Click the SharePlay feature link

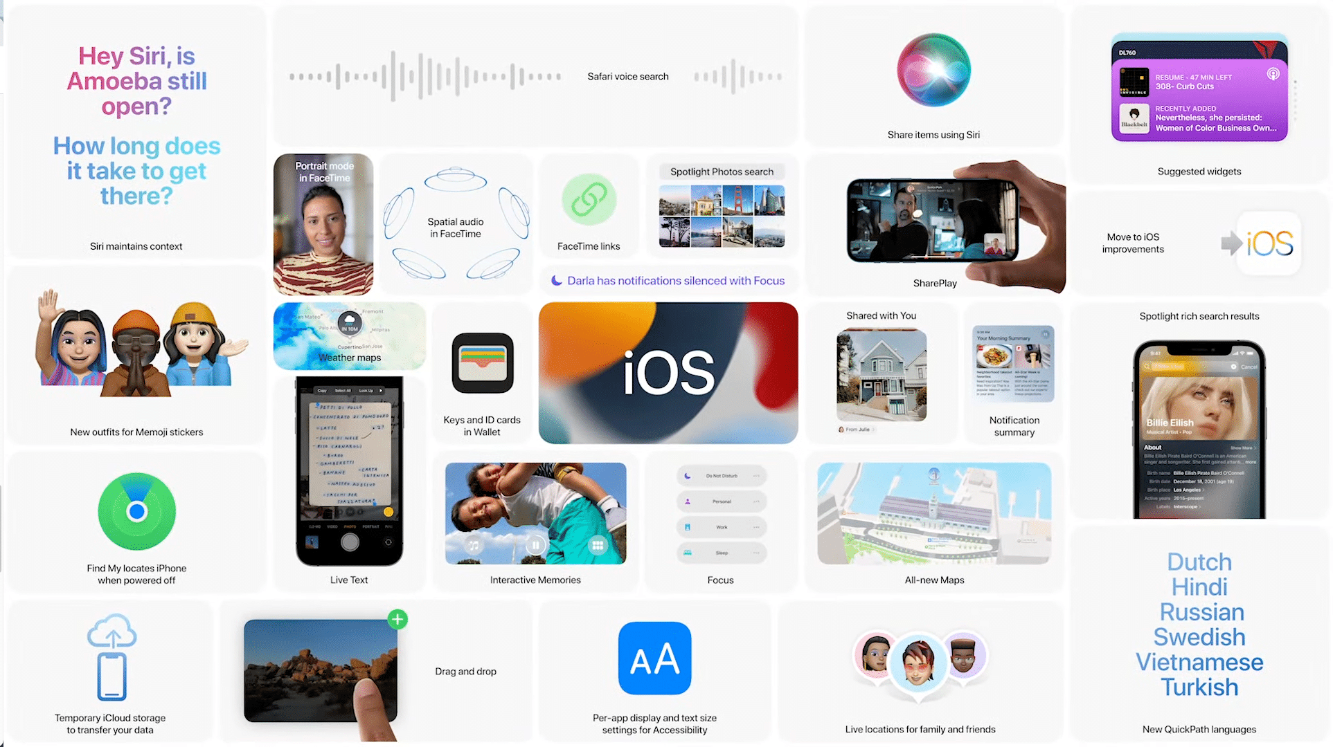934,282
